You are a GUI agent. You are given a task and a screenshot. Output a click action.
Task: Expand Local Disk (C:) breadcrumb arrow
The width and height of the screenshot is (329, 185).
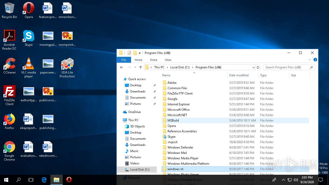193,67
